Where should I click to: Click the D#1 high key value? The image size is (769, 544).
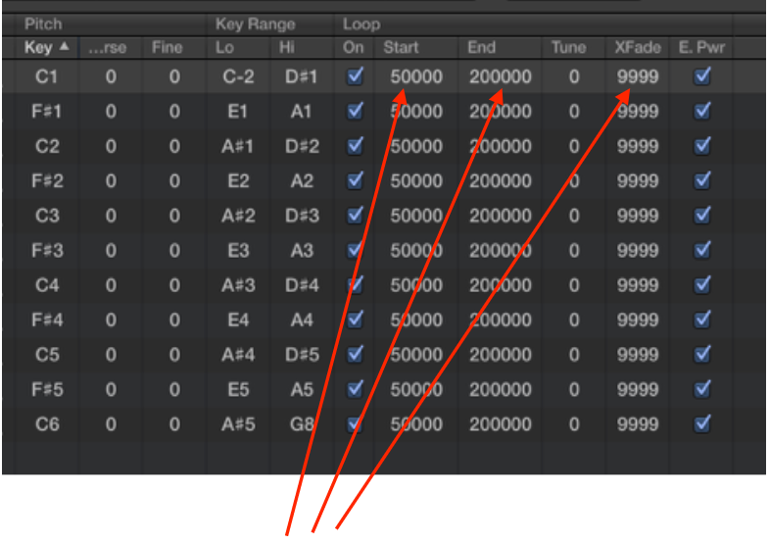tap(302, 76)
